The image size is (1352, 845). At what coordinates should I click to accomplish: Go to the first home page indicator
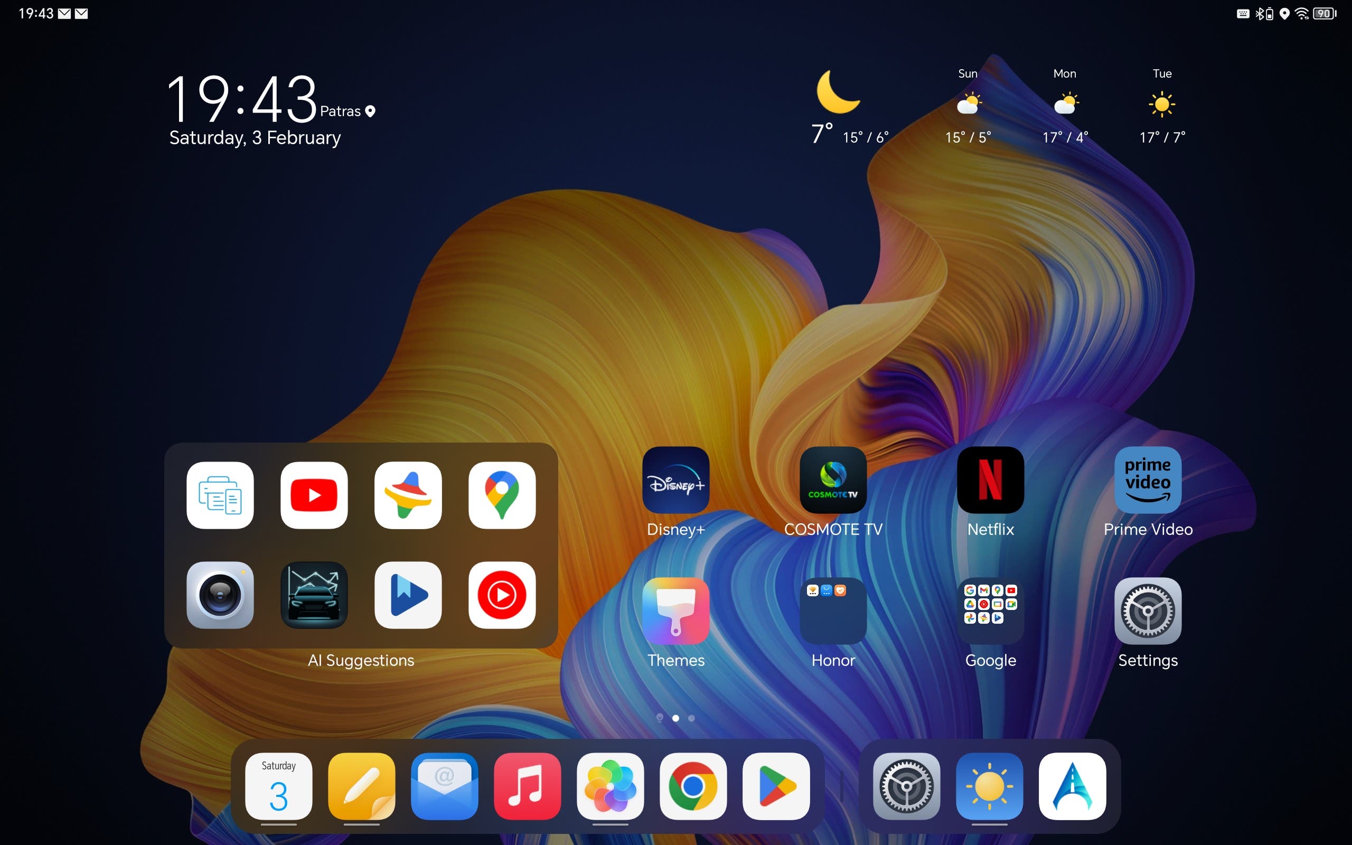click(660, 718)
